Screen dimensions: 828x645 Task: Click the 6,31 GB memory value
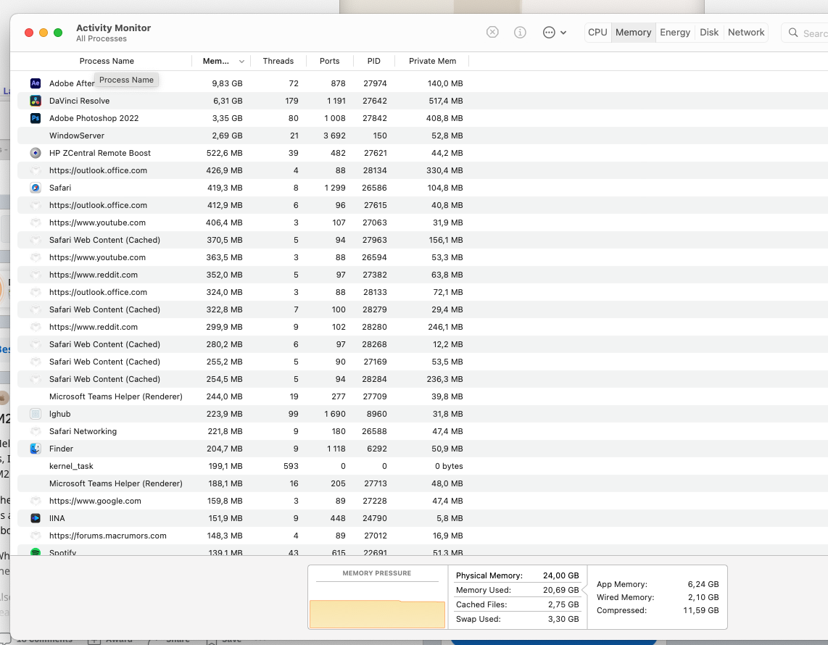pyautogui.click(x=228, y=101)
